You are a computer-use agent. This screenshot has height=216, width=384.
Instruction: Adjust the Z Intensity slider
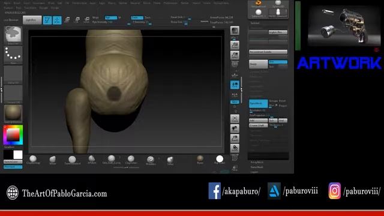tap(142, 22)
